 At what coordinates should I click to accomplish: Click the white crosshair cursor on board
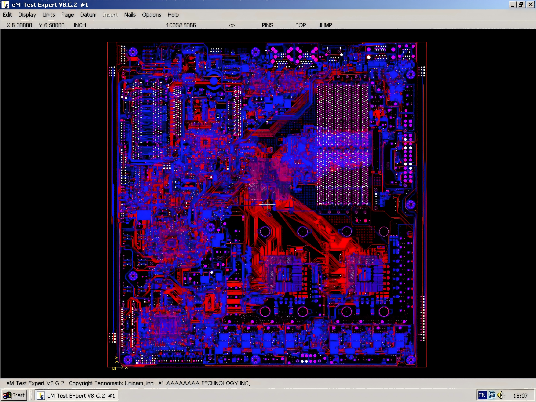[x=267, y=205]
